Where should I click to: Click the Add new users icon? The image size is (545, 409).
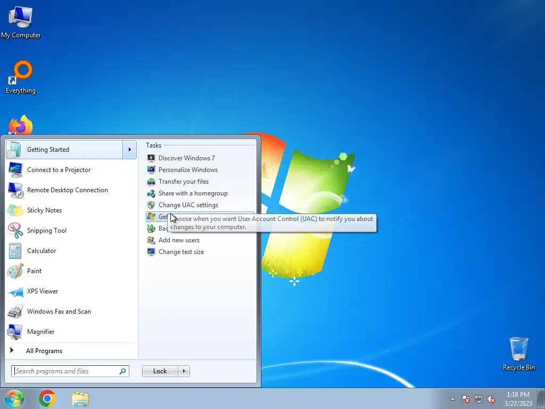151,240
